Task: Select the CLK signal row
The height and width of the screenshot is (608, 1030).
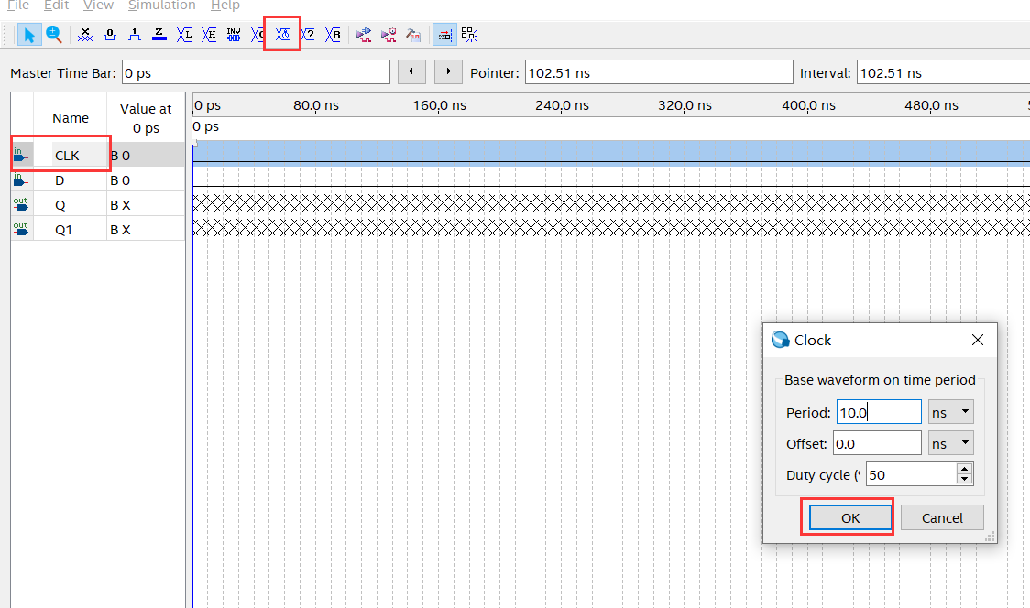Action: pyautogui.click(x=98, y=155)
